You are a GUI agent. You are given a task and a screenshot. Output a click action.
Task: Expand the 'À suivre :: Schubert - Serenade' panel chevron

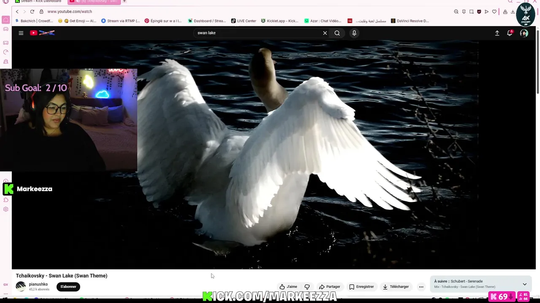(x=524, y=284)
